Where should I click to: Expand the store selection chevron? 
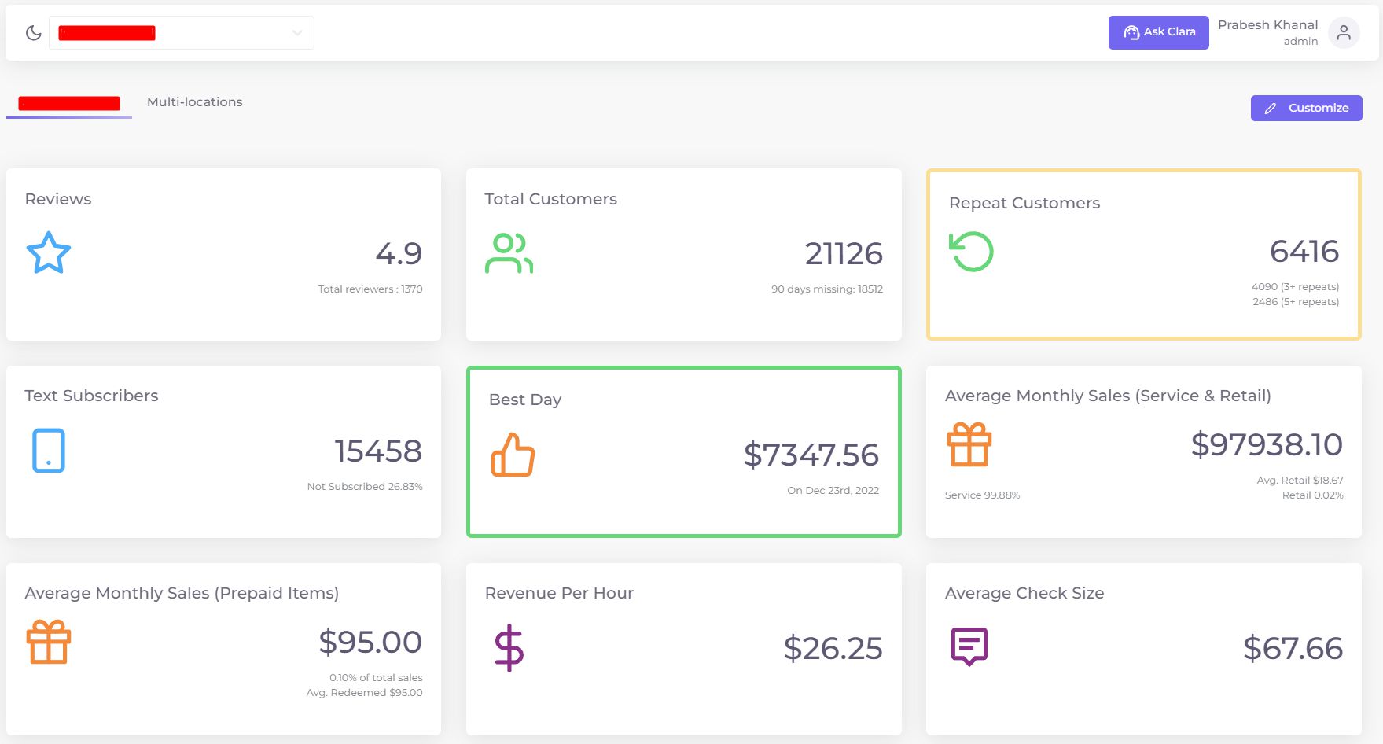tap(296, 32)
